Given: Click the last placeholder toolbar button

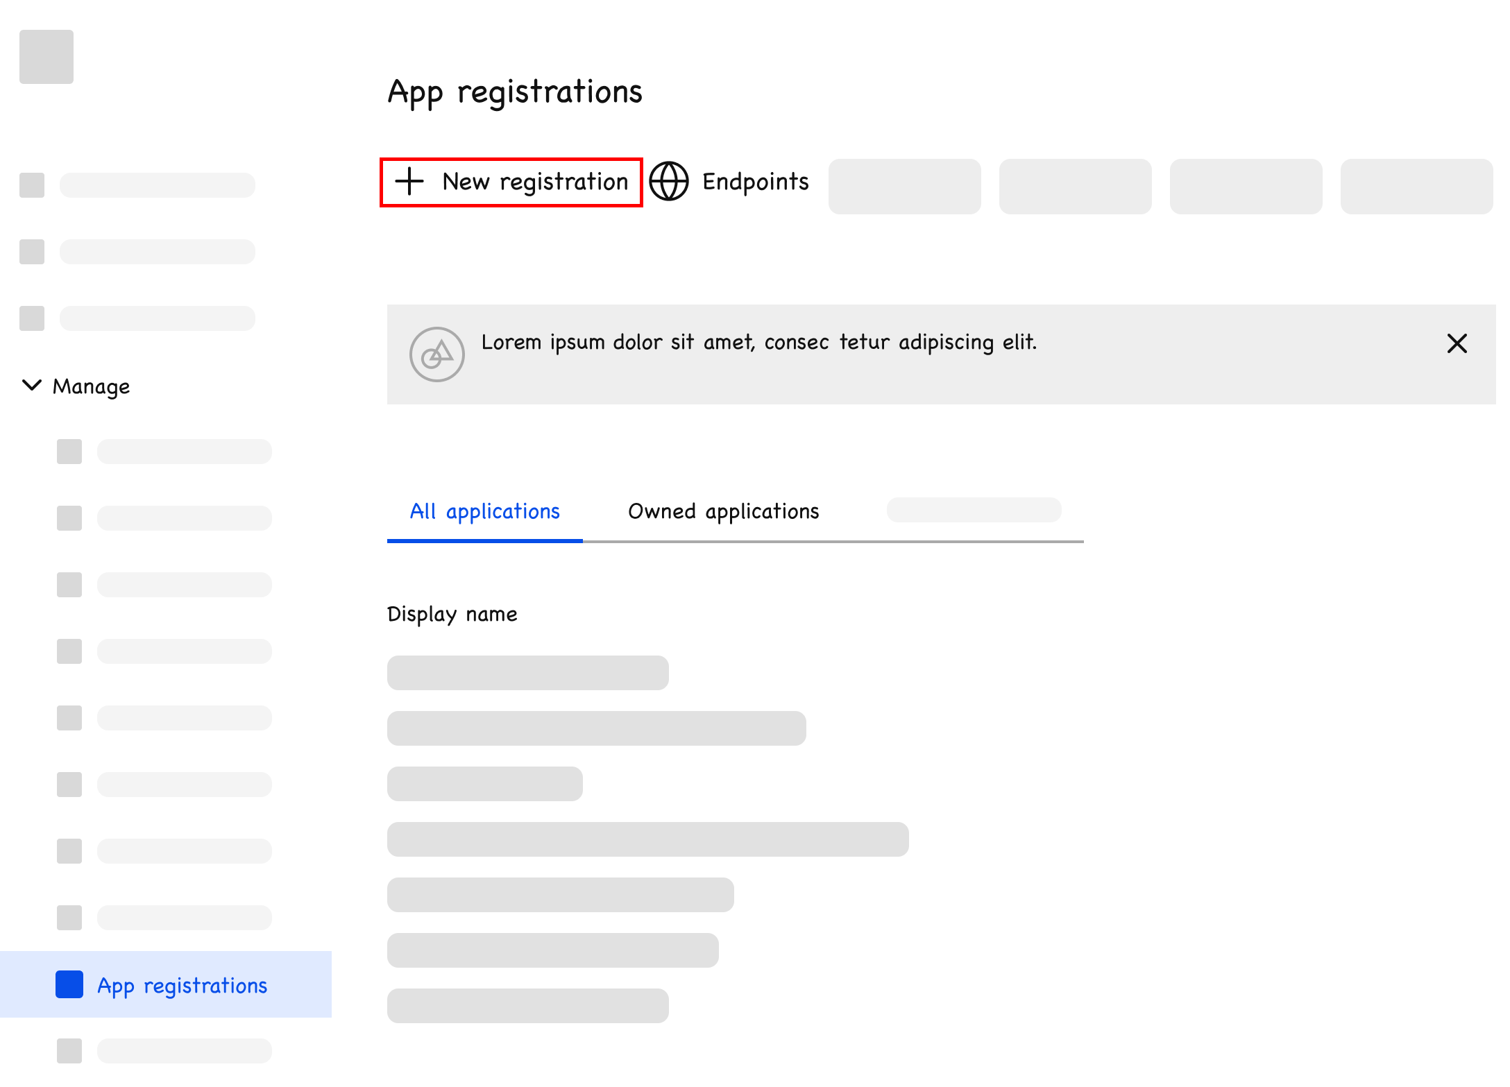Looking at the screenshot, I should click(x=1416, y=187).
